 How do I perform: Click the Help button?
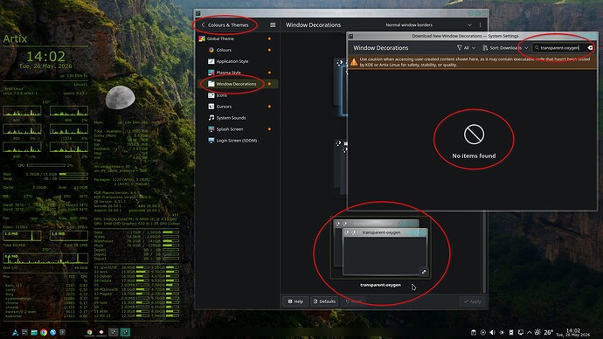295,301
